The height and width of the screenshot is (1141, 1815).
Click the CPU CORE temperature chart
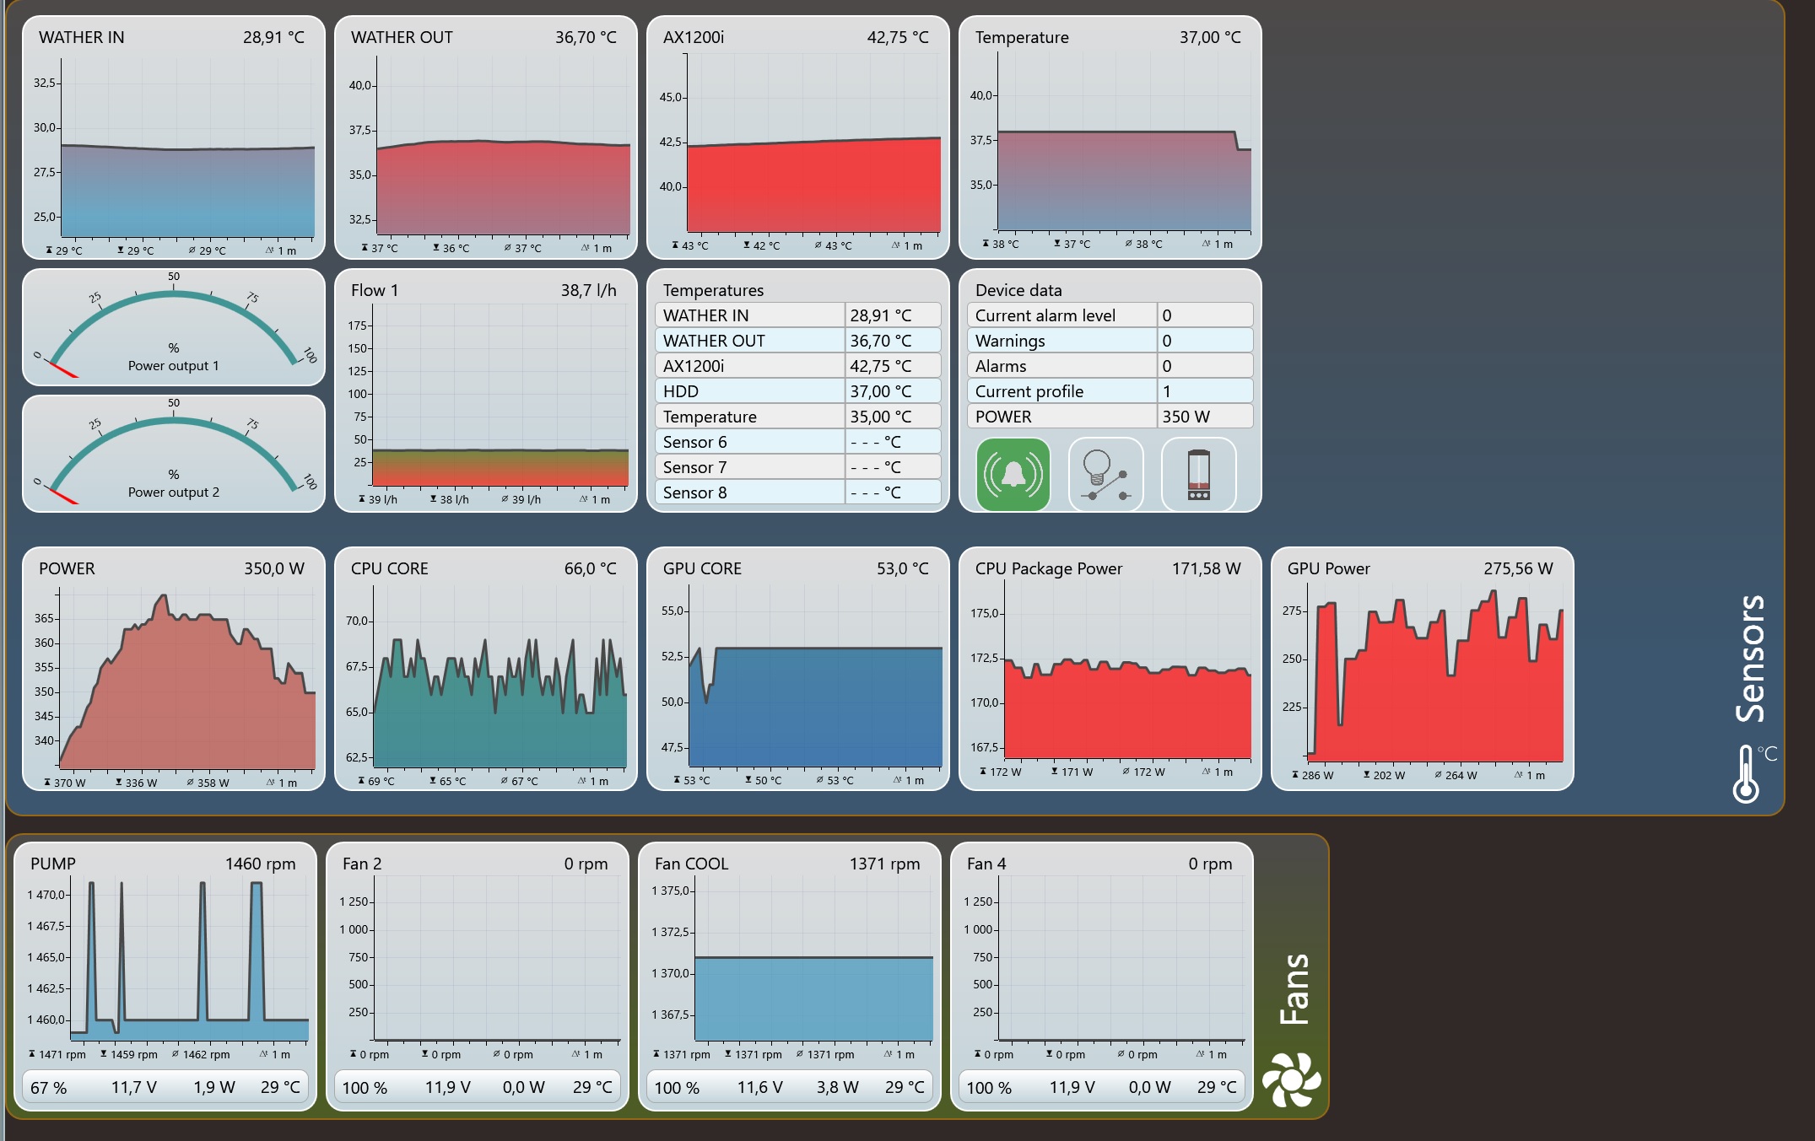click(x=500, y=675)
